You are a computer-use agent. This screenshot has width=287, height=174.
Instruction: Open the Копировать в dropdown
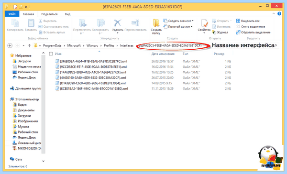pos(100,27)
